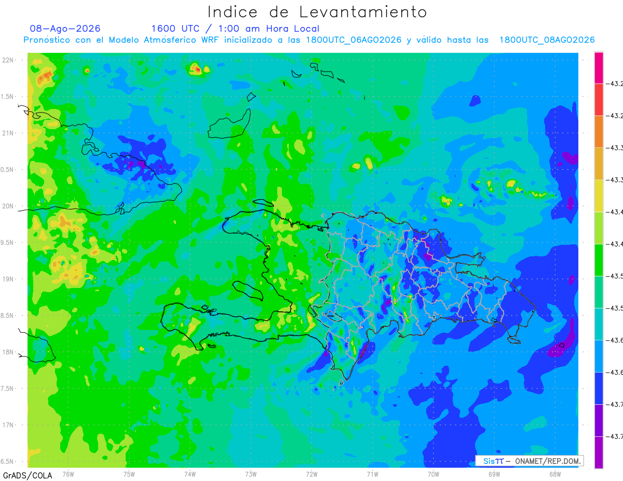
Task: Click the "73W" longitude label
Action: tap(251, 474)
